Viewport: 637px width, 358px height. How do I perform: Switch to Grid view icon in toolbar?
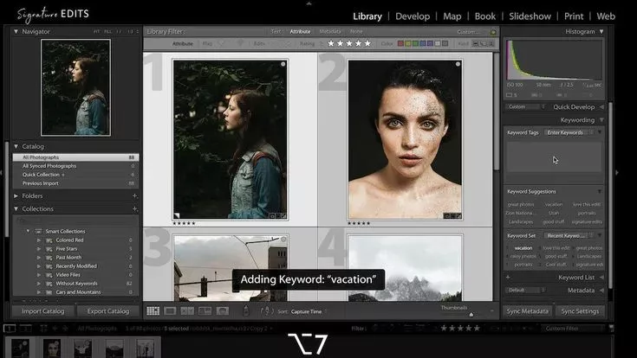click(153, 311)
